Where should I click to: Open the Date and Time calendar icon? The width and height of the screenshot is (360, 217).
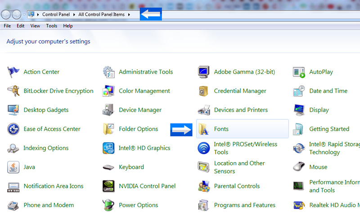tap(299, 91)
